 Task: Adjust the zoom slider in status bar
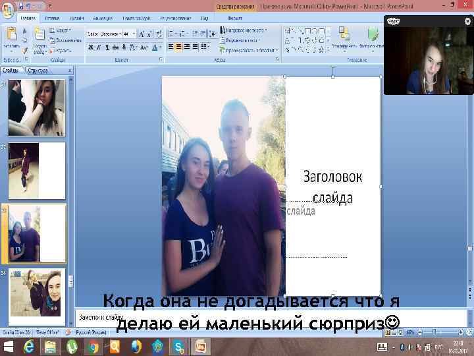[x=434, y=332]
